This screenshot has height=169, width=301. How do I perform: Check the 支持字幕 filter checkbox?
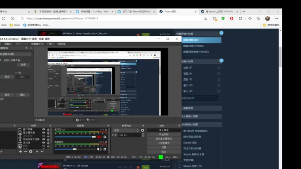[179, 160]
